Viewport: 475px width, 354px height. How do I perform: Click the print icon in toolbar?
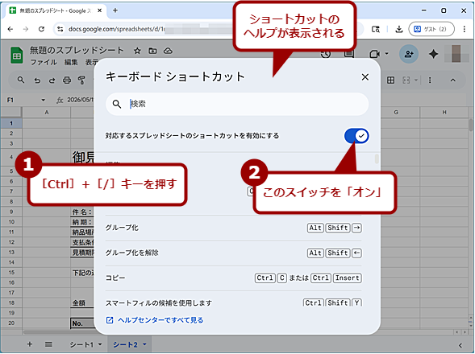pos(67,80)
